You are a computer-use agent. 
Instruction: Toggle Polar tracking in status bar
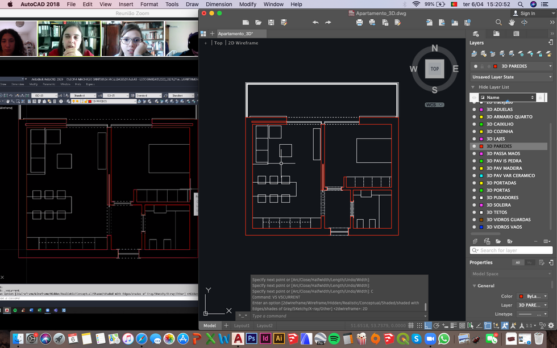click(x=437, y=325)
